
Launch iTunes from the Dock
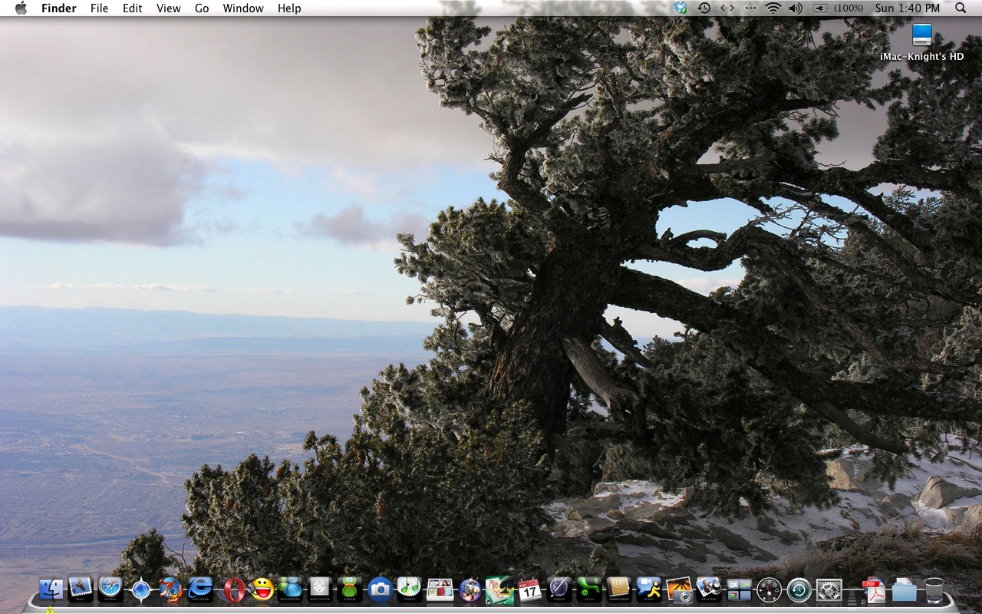tap(410, 589)
